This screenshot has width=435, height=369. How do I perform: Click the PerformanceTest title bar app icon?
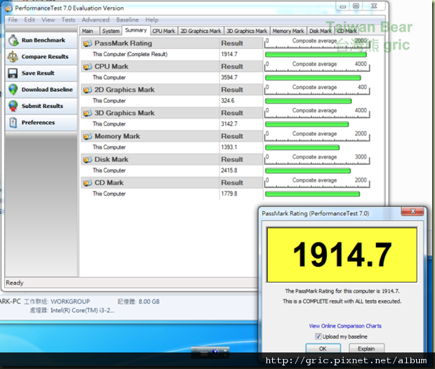click(9, 9)
